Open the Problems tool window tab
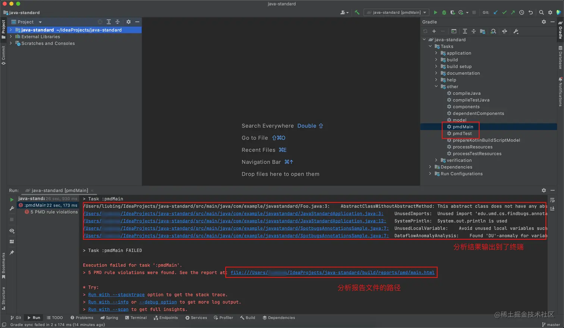Viewport: 564px width, 328px height. 82,318
